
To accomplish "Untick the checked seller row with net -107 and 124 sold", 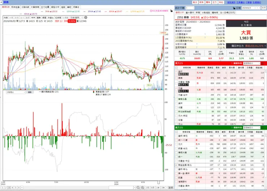I will [176, 165].
